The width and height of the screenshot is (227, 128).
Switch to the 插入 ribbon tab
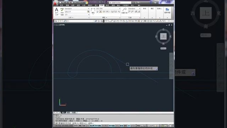(96, 5)
